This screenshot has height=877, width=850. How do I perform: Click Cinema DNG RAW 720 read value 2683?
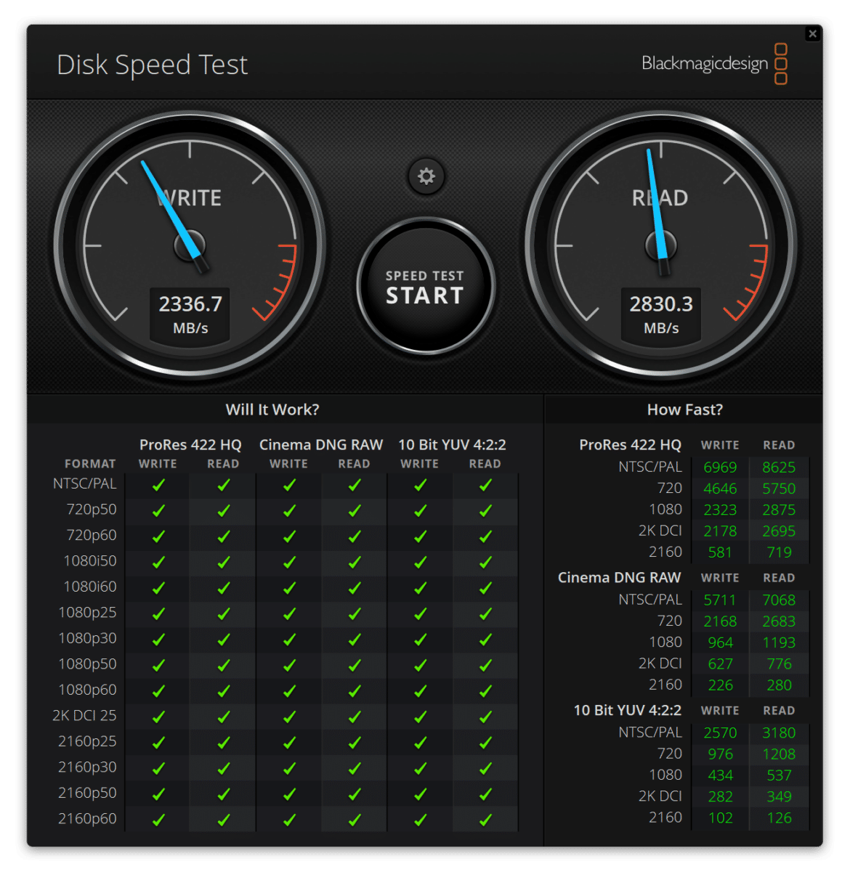779,621
